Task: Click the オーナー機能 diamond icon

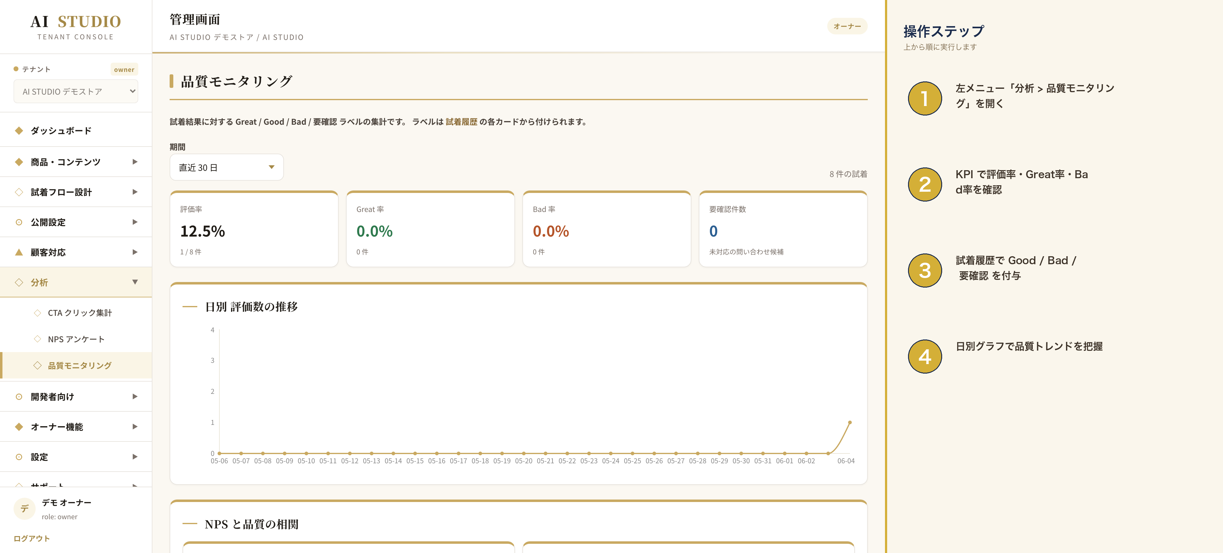Action: click(x=19, y=427)
